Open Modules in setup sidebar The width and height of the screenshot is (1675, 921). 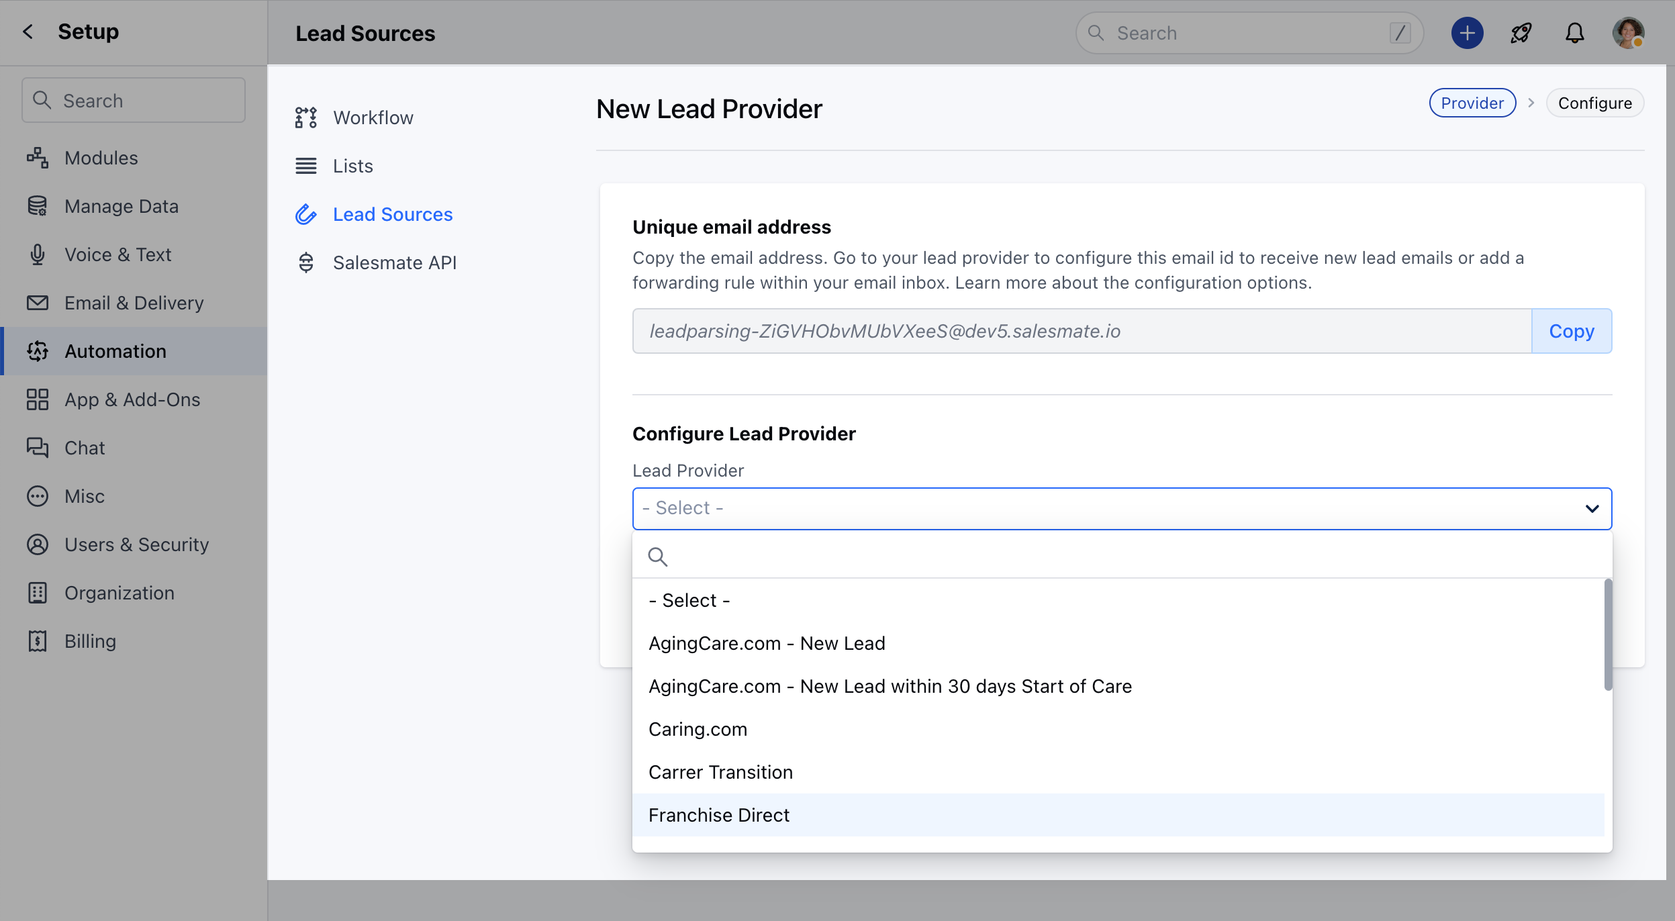click(x=101, y=158)
